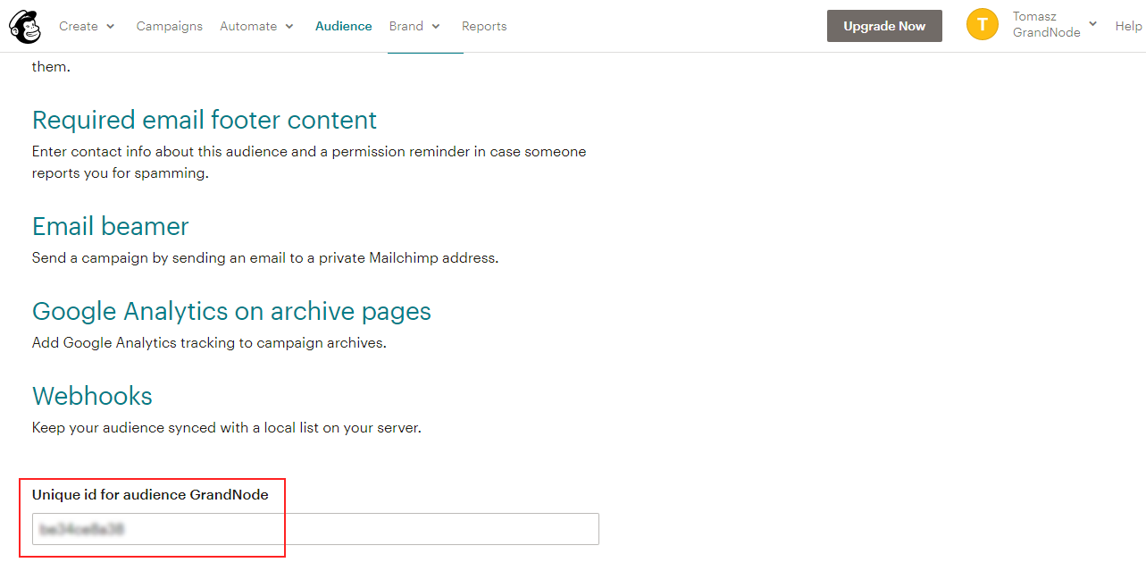
Task: Open the Email beamer link
Action: 111,226
